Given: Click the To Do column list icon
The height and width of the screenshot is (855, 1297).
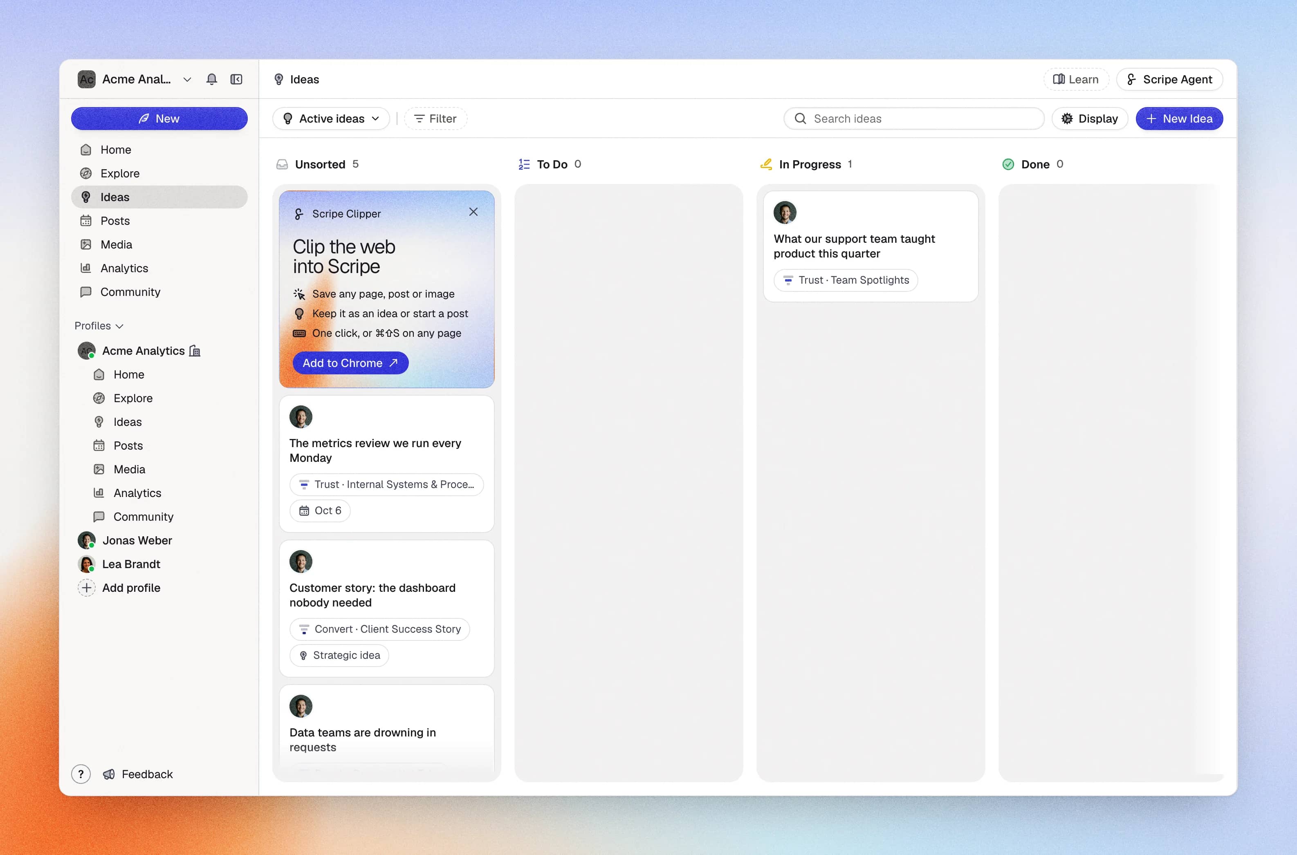Looking at the screenshot, I should (524, 164).
